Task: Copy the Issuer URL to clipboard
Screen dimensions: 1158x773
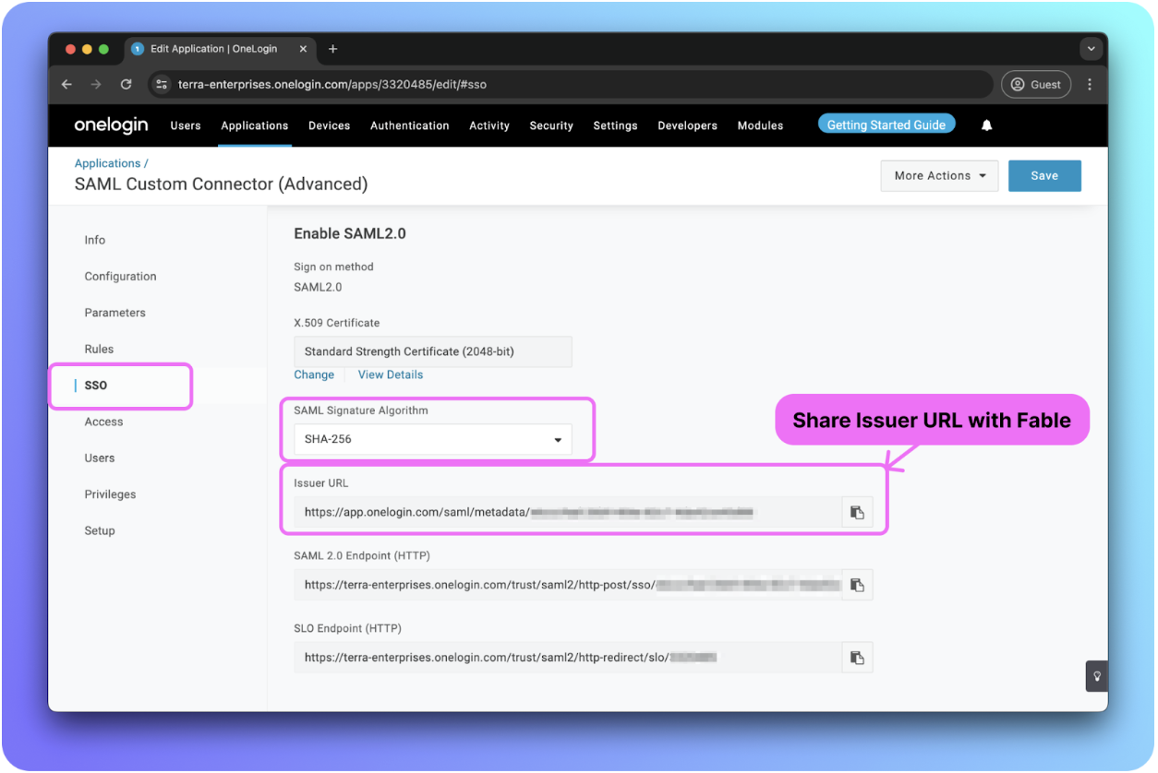Action: 857,513
